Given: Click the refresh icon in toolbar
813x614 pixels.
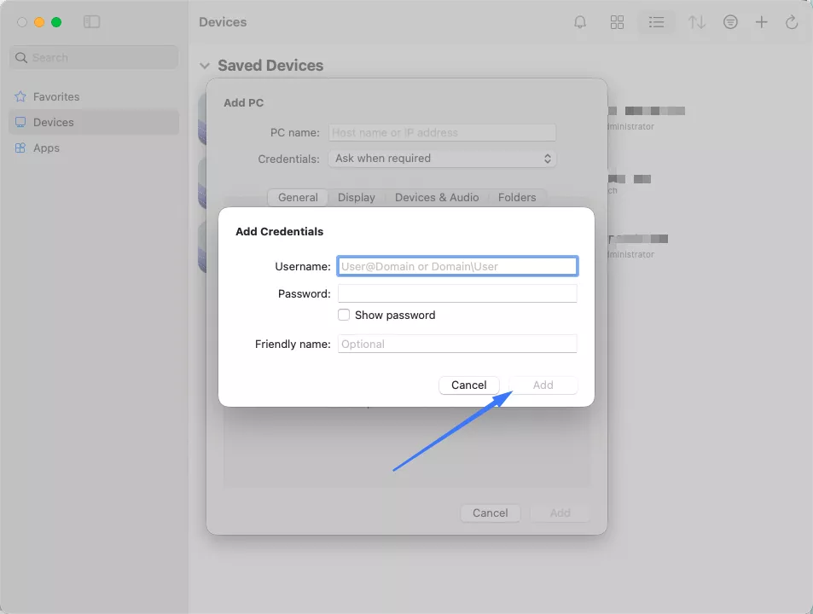Looking at the screenshot, I should [x=792, y=23].
